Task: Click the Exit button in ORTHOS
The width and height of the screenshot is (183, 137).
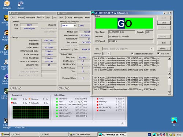Action: click(164, 43)
